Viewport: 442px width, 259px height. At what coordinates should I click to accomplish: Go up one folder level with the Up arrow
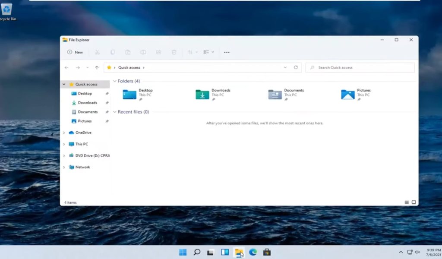pyautogui.click(x=97, y=67)
